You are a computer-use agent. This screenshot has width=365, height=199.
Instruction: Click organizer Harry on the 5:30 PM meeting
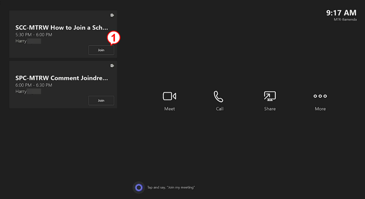tap(21, 41)
